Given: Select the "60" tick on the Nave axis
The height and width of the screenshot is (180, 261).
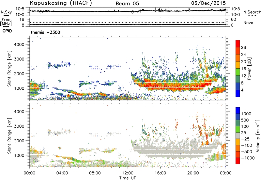Looking at the screenshot, I should click(233, 19).
